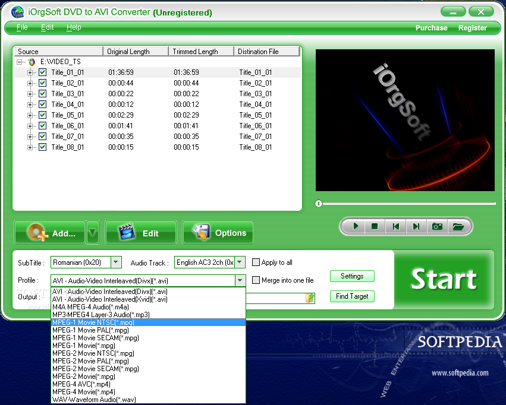Viewport: 506px width, 405px height.
Task: Skip to next frame in preview
Action: [x=416, y=226]
